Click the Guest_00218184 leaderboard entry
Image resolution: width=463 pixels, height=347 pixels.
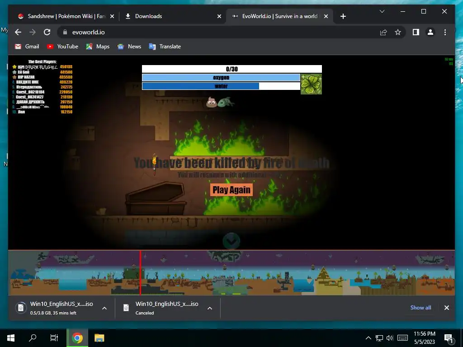pos(42,92)
